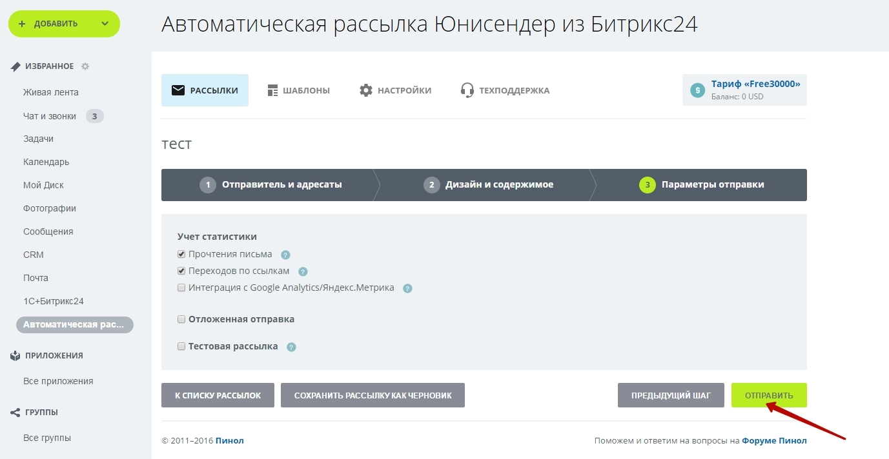Open the Шаблоны tab
889x459 pixels.
(298, 90)
